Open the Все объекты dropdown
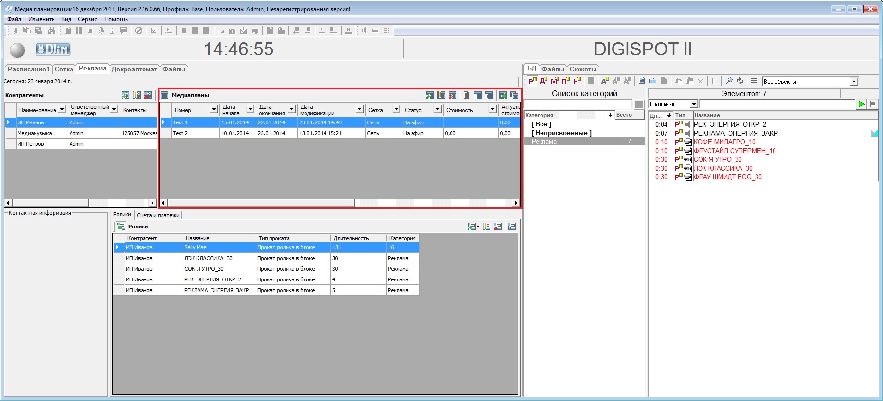This screenshot has height=401, width=883. pyautogui.click(x=854, y=82)
